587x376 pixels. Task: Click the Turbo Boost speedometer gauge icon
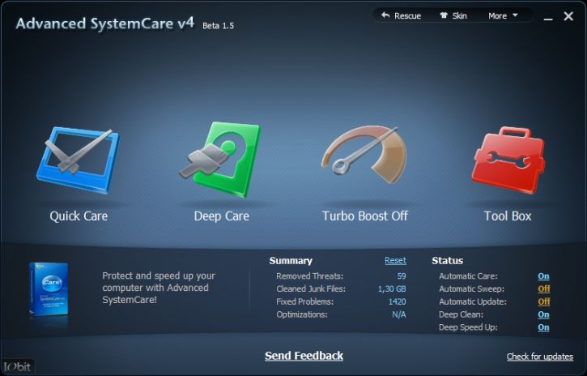364,154
